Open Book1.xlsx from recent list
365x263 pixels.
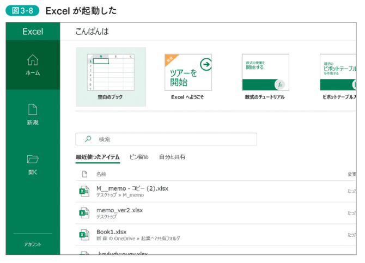(216, 235)
